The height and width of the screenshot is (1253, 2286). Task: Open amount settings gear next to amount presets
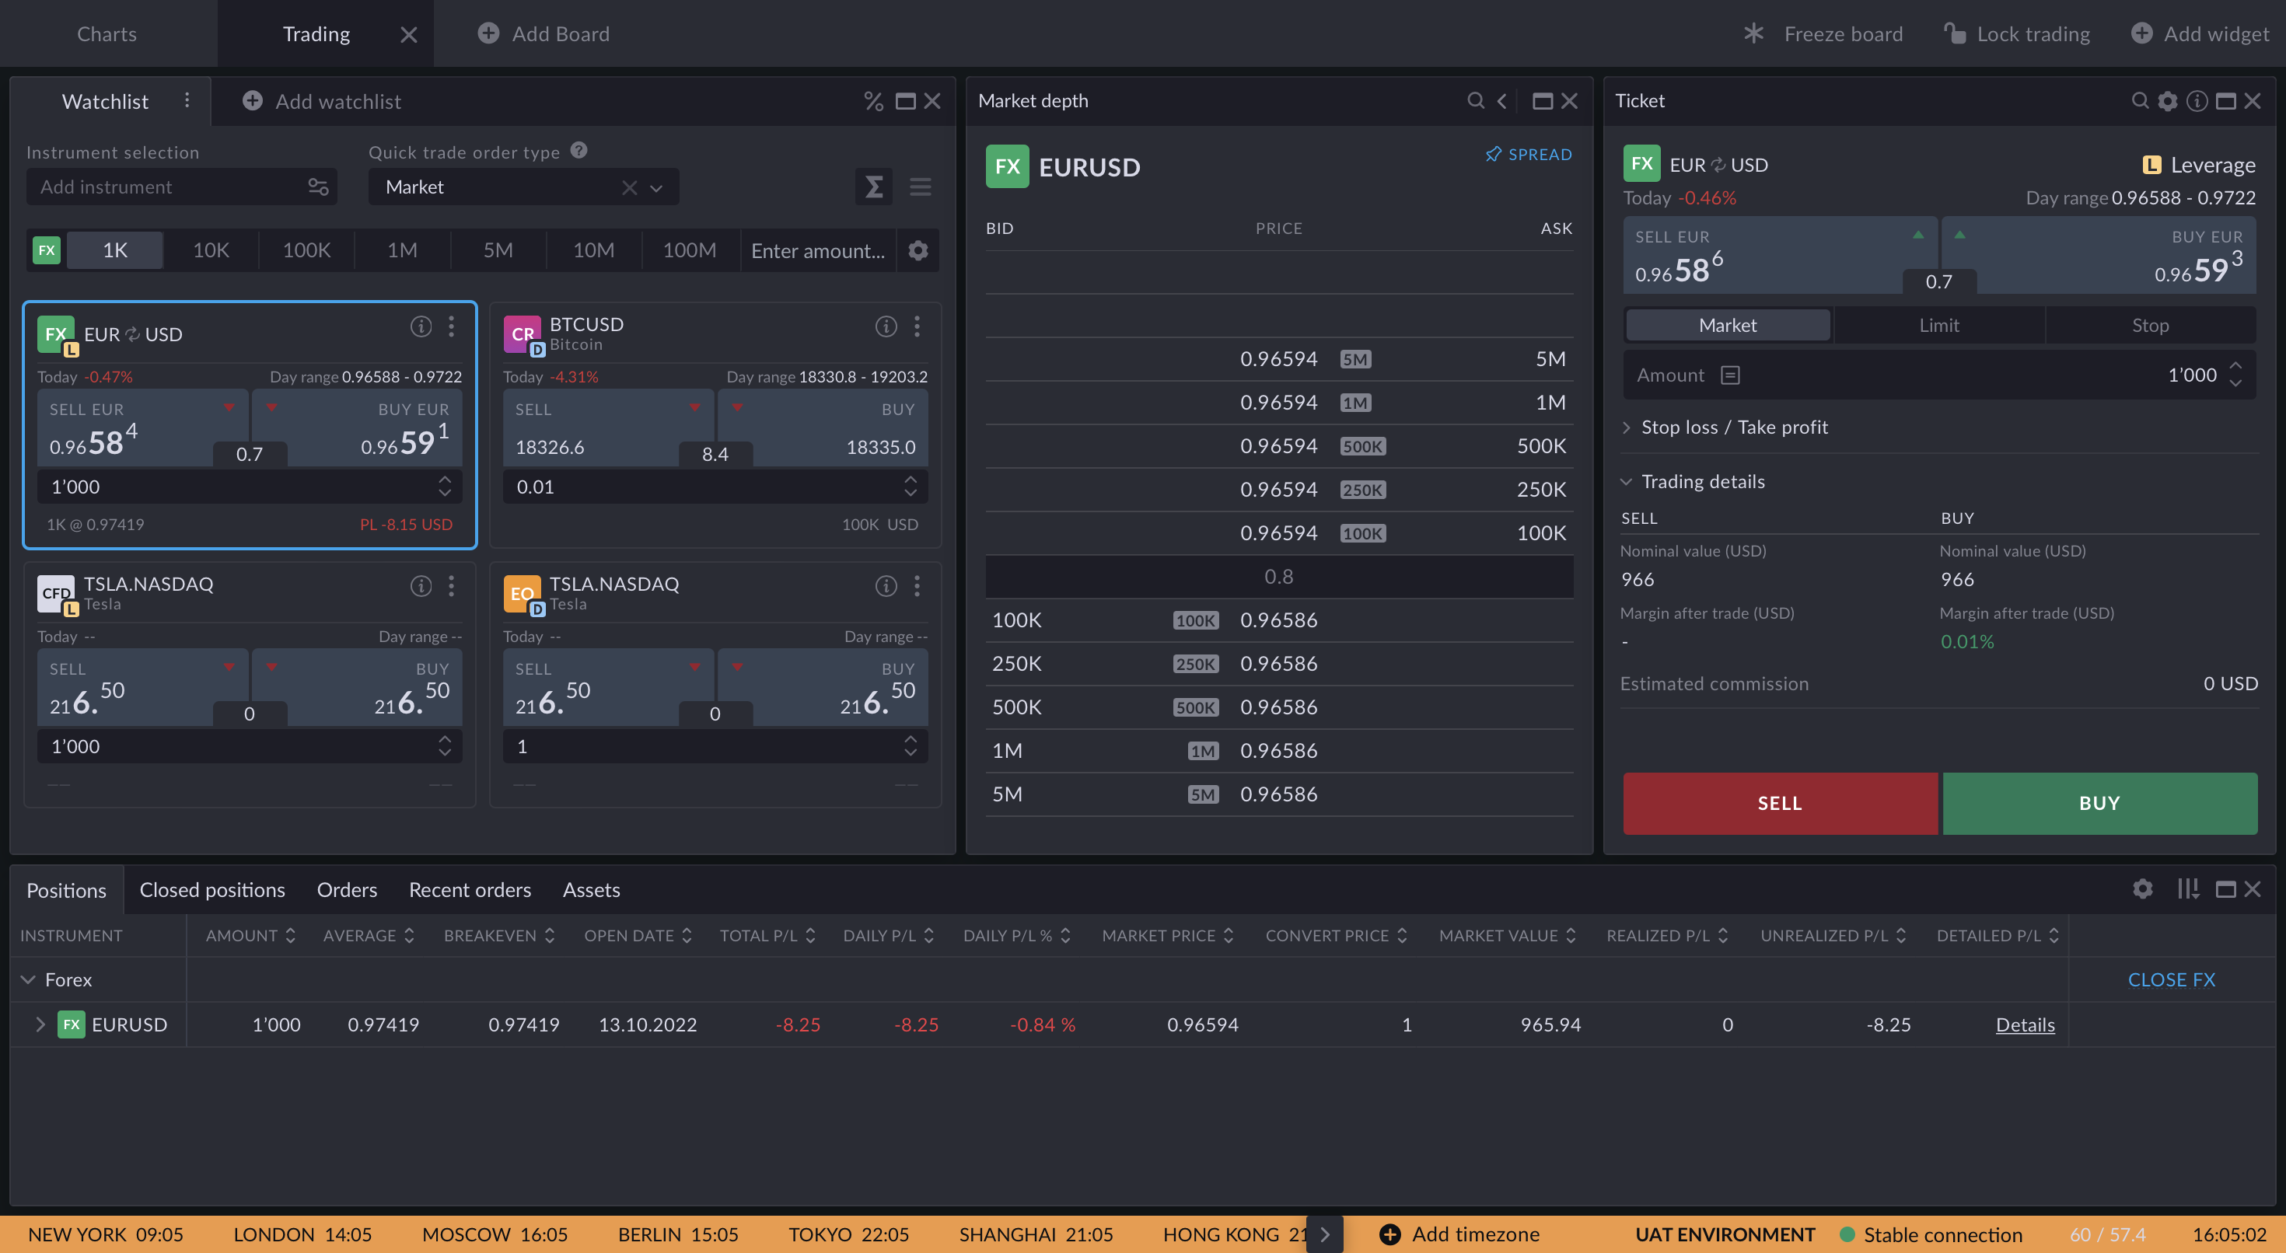[x=918, y=250]
